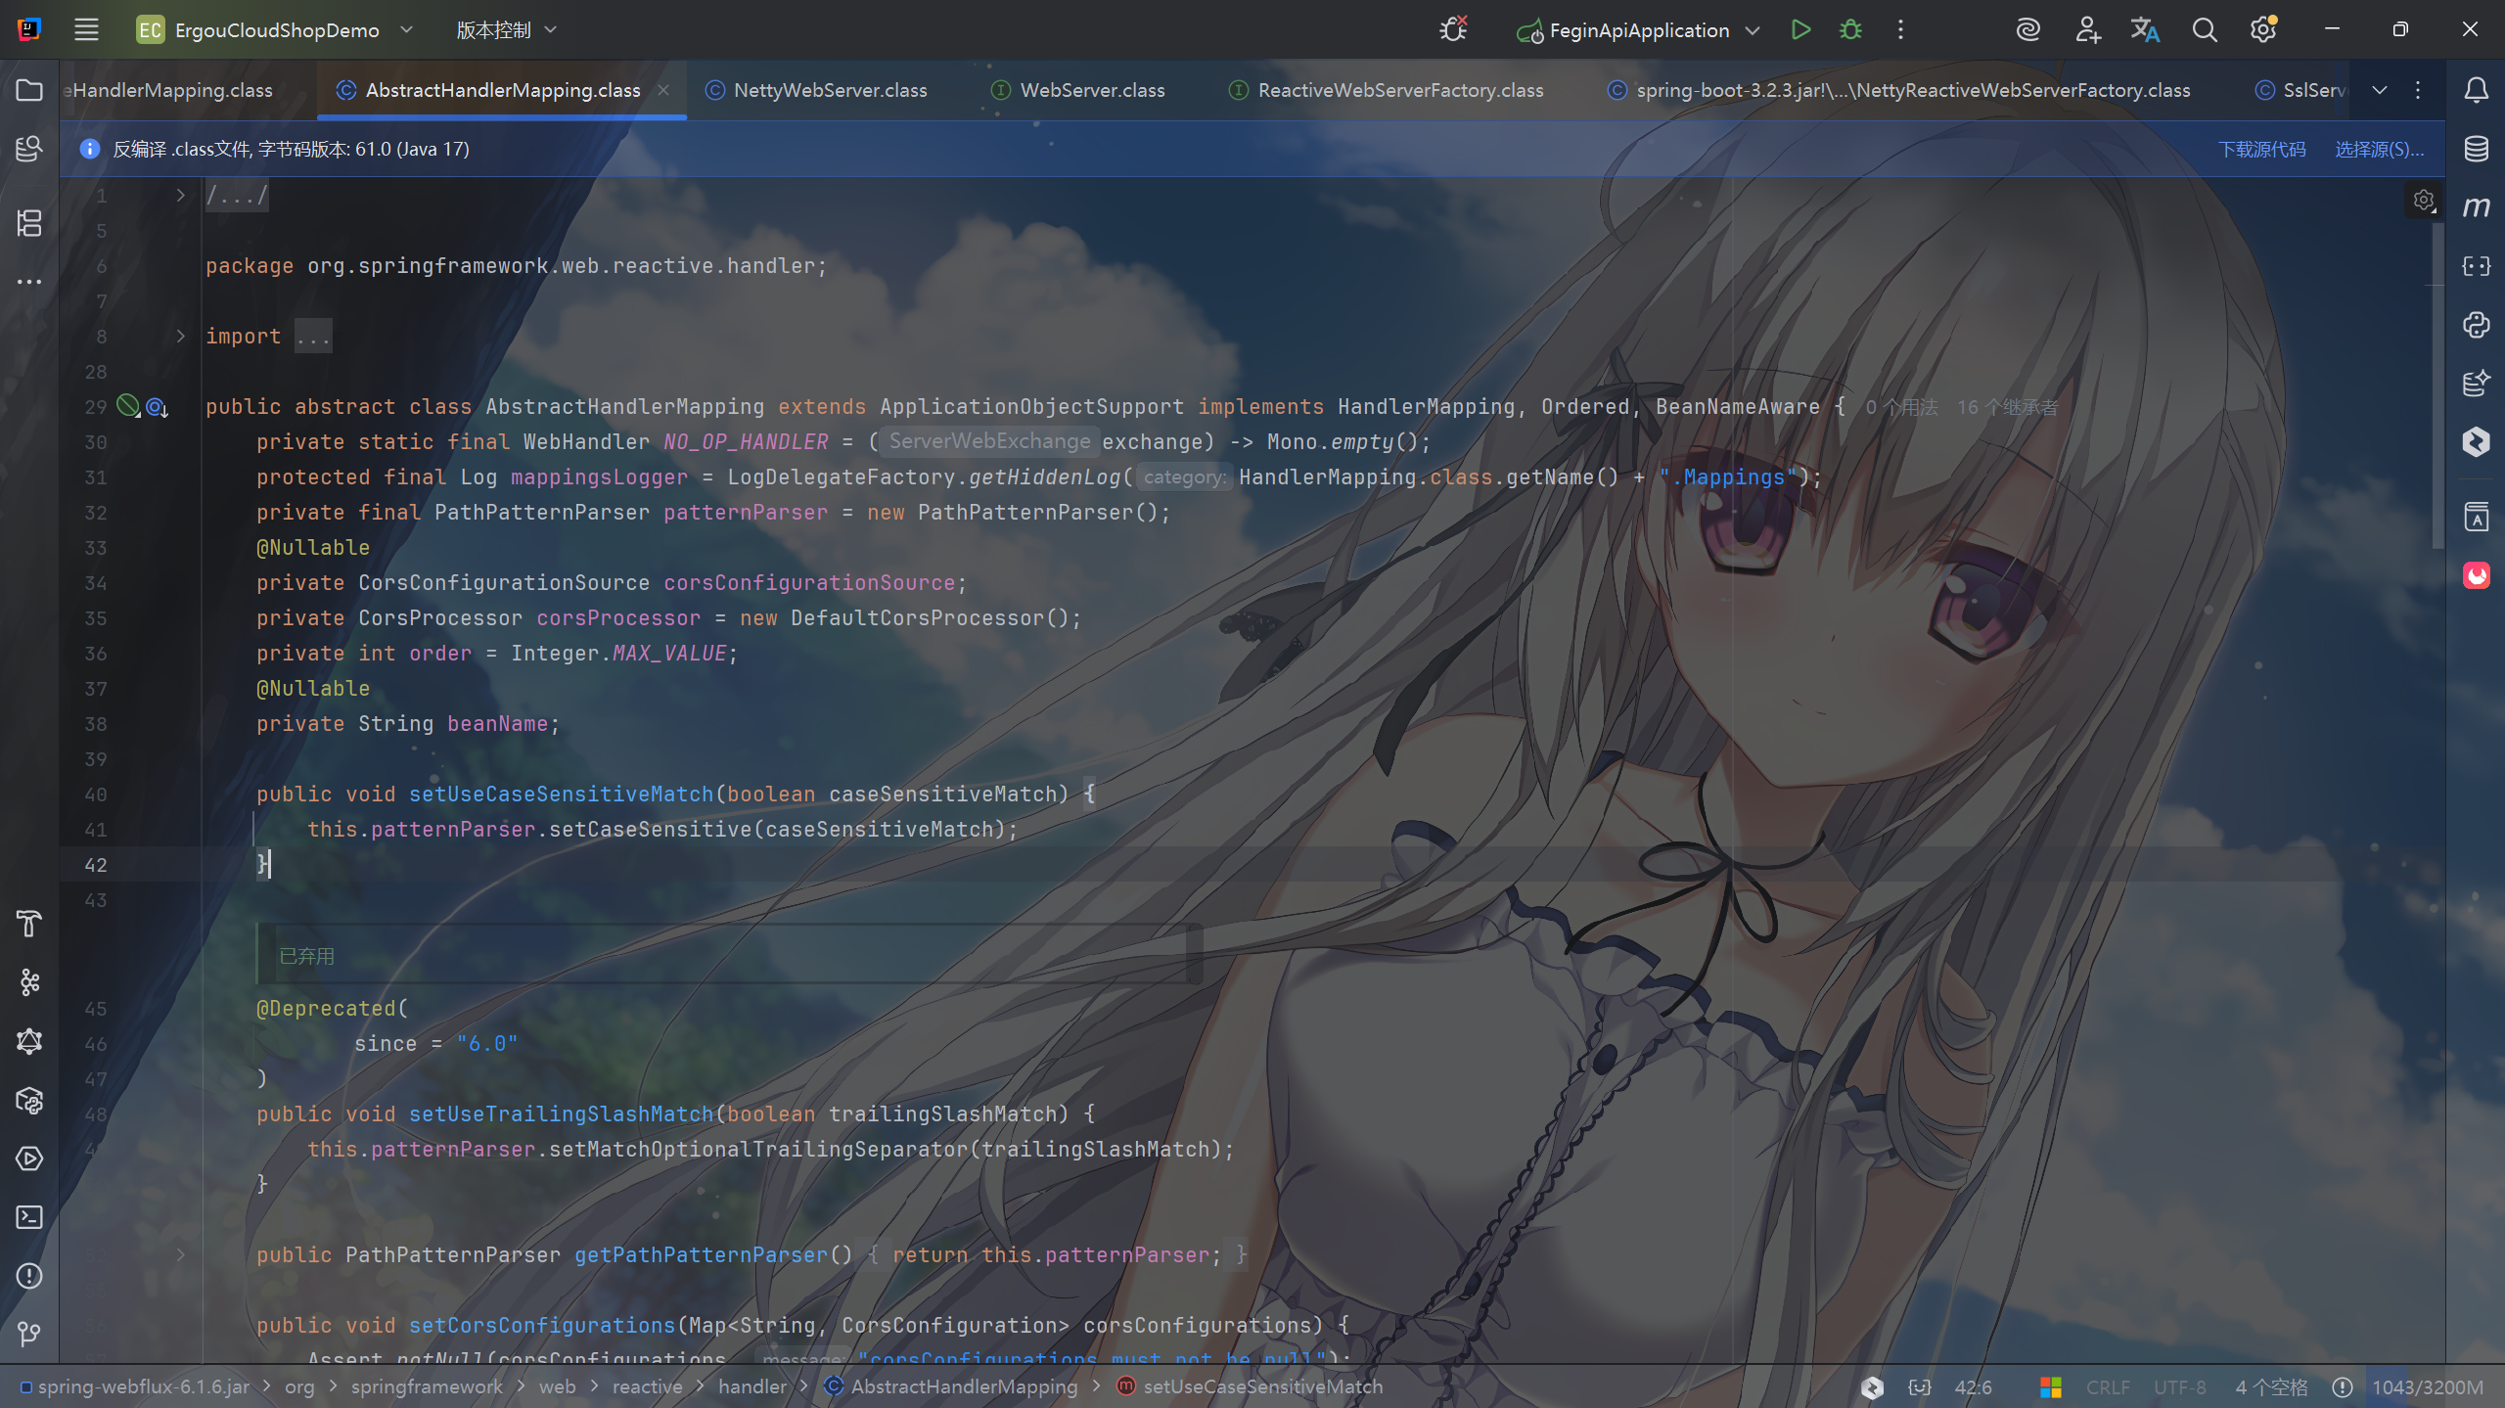Expand folded getPathPatternParser method
The width and height of the screenshot is (2505, 1408).
point(180,1254)
